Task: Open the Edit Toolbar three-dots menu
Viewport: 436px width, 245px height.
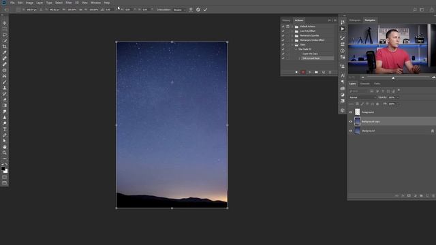Action: (5, 159)
